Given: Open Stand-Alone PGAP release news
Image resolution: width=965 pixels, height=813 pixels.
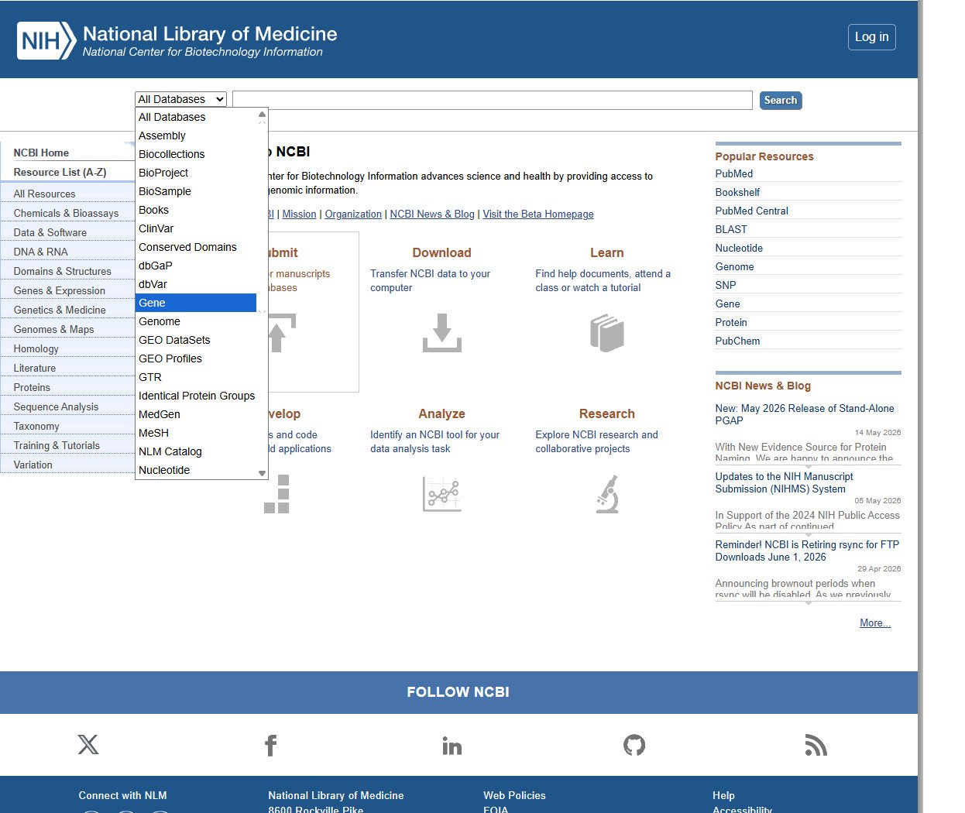Looking at the screenshot, I should pyautogui.click(x=805, y=414).
